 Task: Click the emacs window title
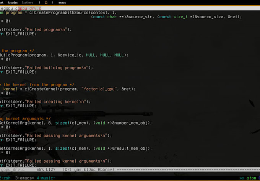pos(62,3)
